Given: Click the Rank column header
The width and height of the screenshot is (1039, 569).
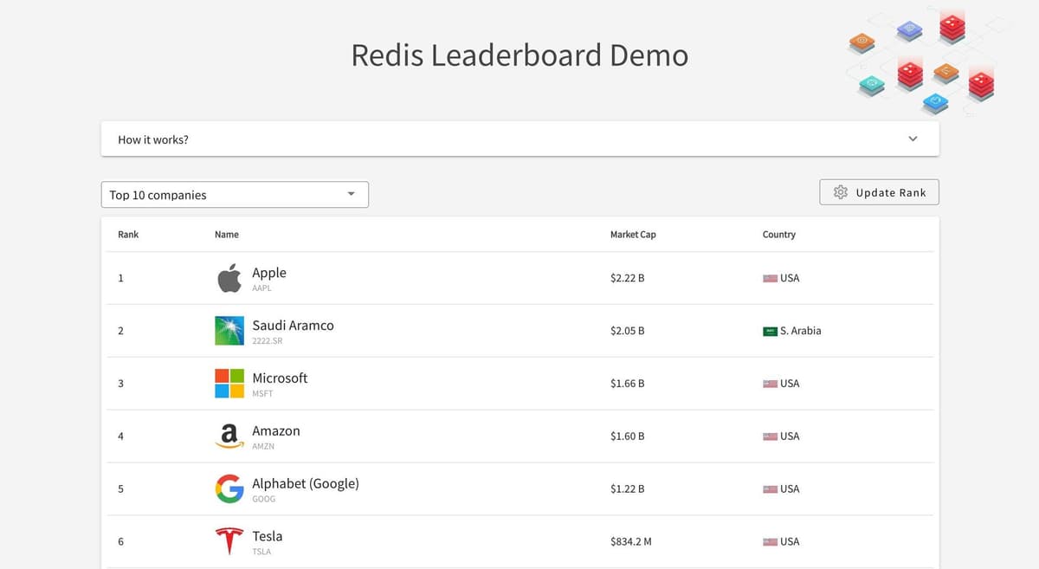Looking at the screenshot, I should pos(128,235).
